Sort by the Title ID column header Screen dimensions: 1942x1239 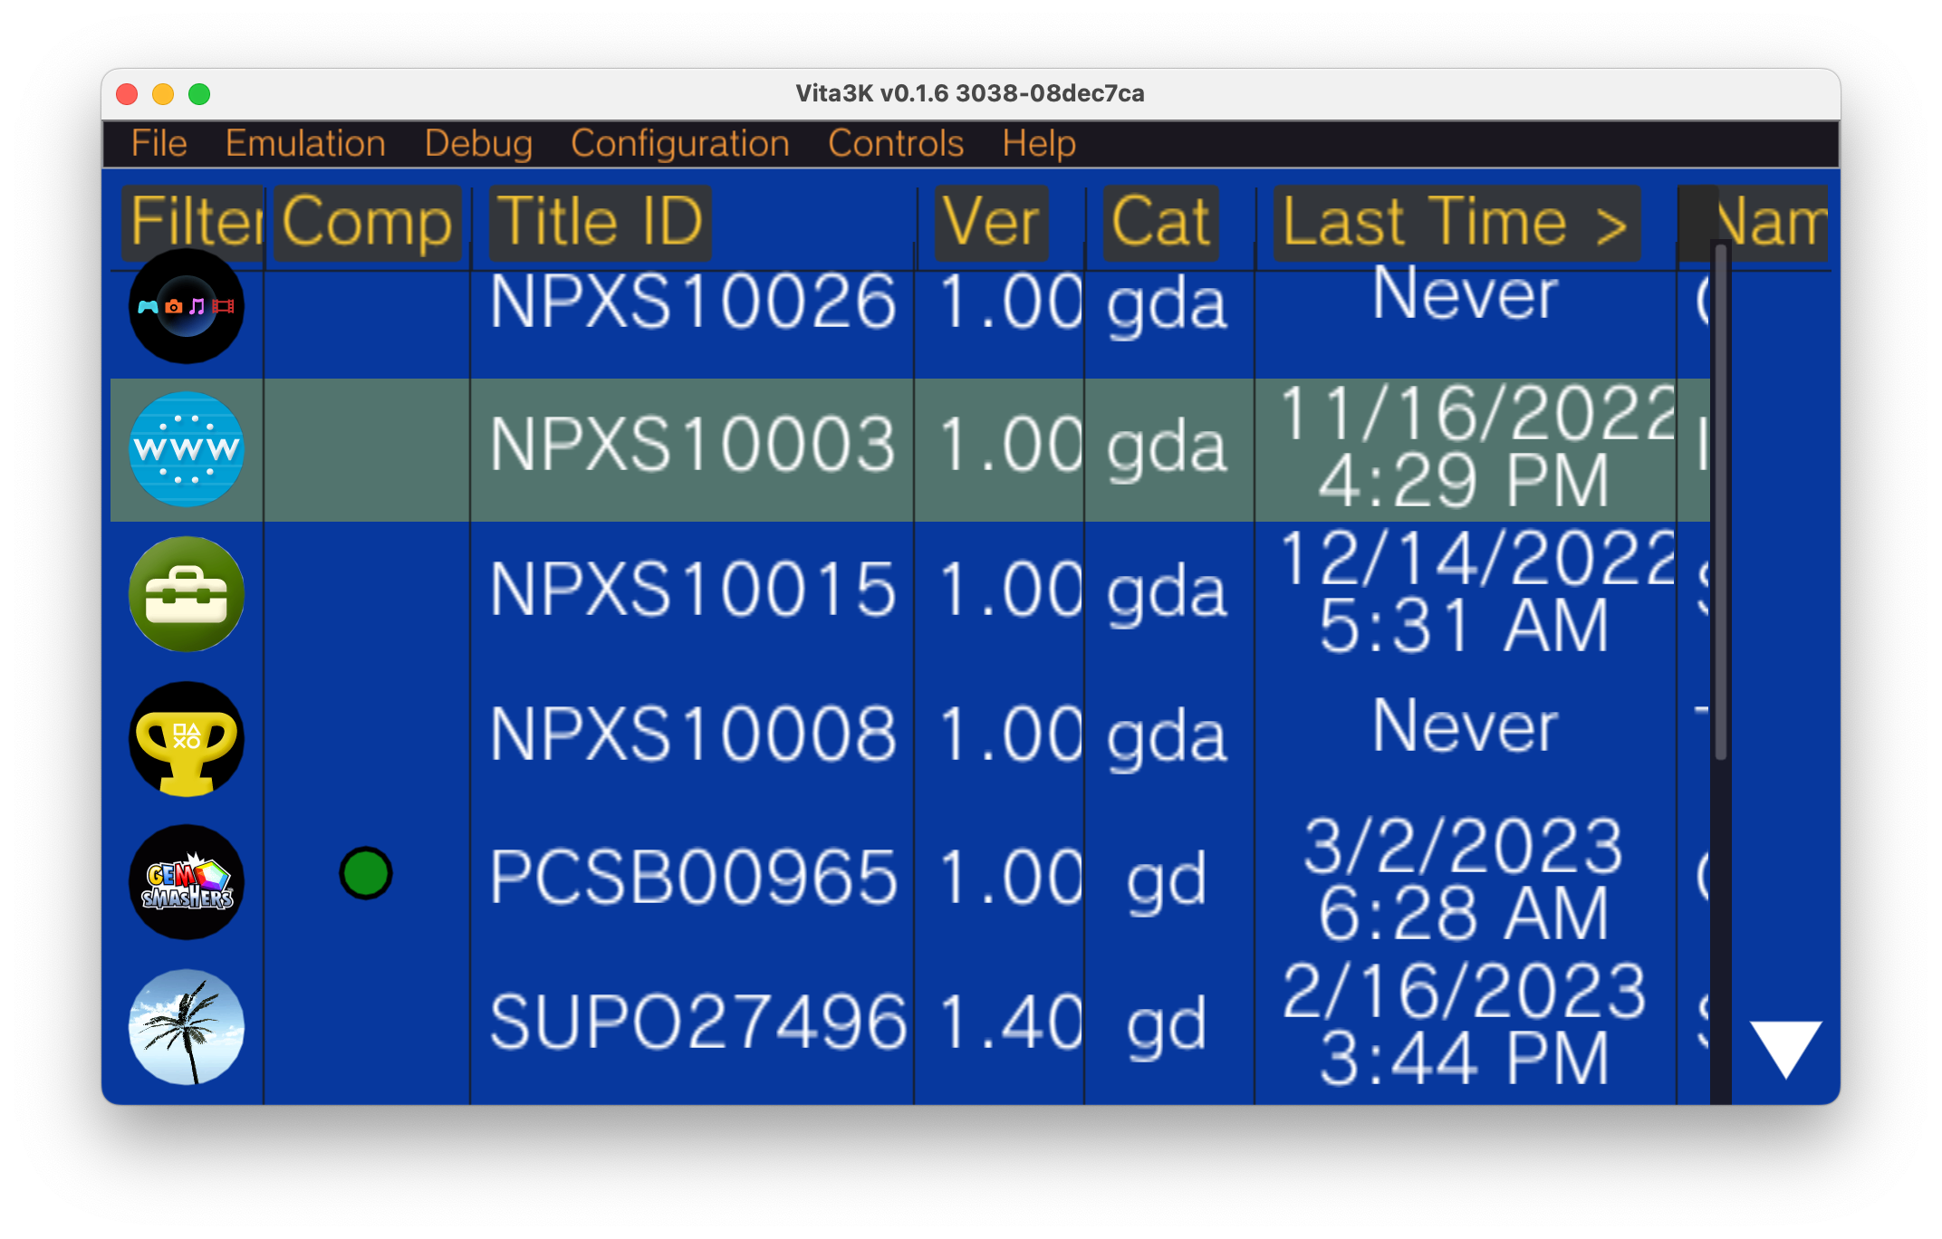(x=600, y=223)
